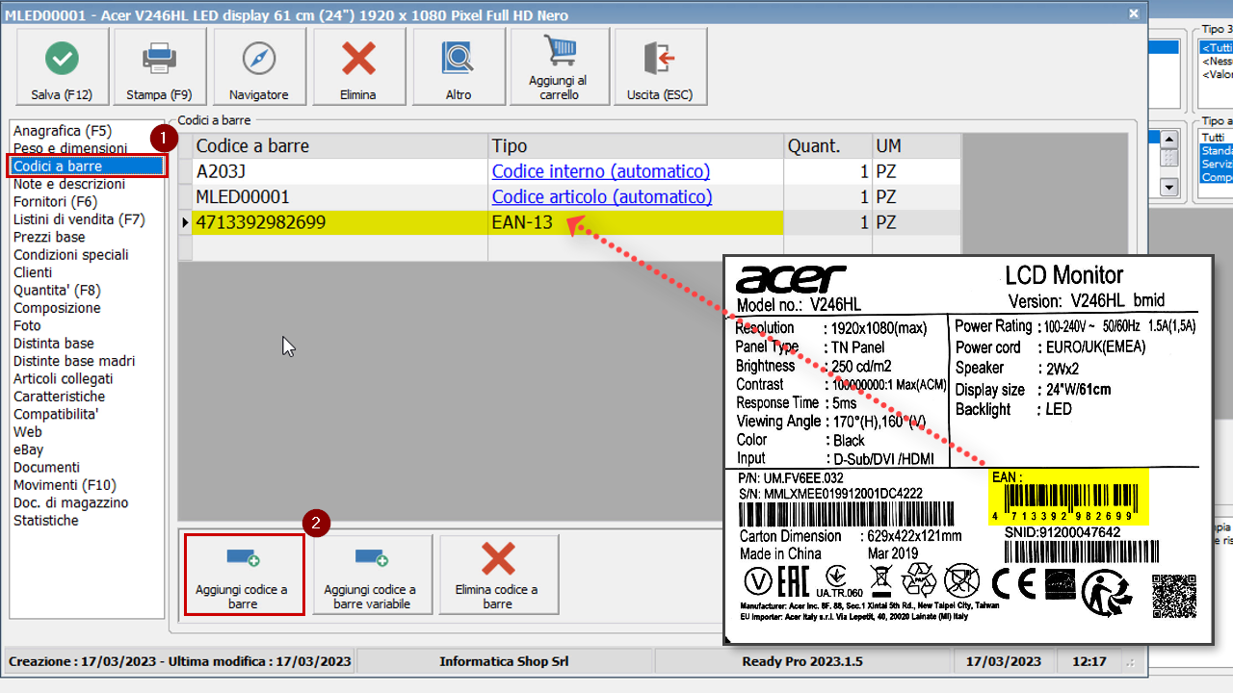Click the 4713392982699 barcode cell

click(x=340, y=223)
